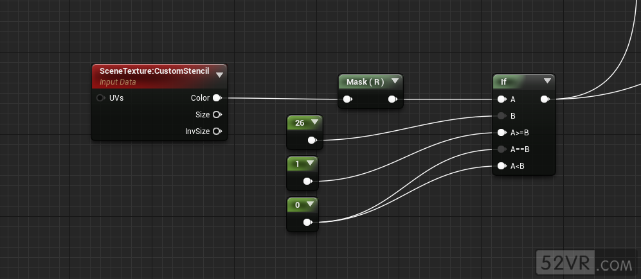641x279 pixels.
Task: Click the A==B input pin
Action: (x=501, y=149)
